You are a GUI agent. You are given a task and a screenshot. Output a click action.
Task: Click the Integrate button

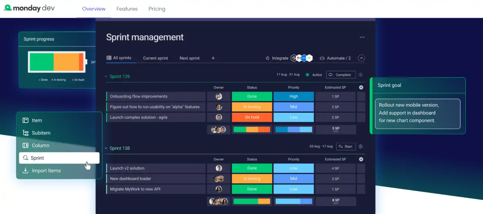tap(277, 58)
